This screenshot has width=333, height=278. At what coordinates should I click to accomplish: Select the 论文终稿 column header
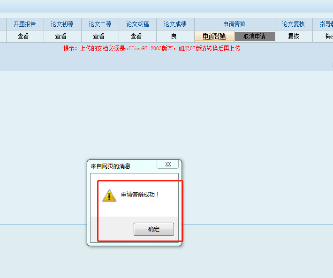137,24
